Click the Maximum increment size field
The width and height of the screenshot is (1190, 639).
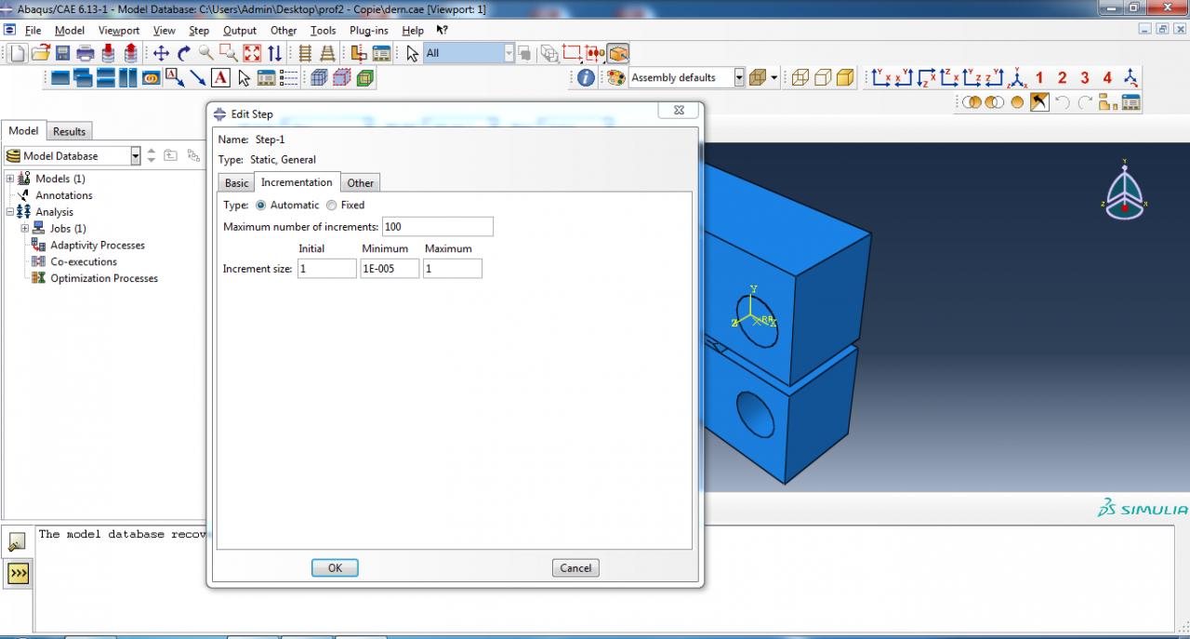click(x=453, y=269)
